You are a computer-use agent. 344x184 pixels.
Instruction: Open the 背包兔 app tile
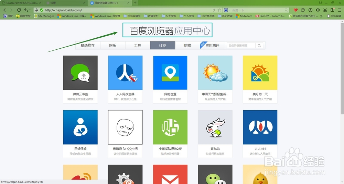pyautogui.click(x=215, y=134)
